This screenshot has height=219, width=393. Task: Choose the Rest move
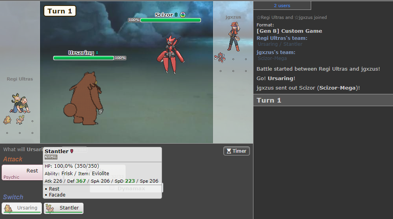click(22, 172)
